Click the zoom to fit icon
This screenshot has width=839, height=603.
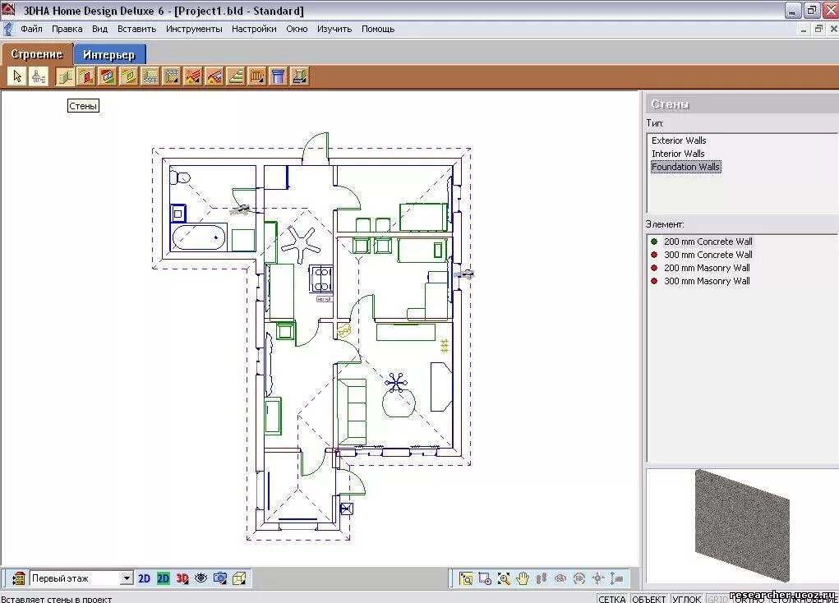point(466,578)
